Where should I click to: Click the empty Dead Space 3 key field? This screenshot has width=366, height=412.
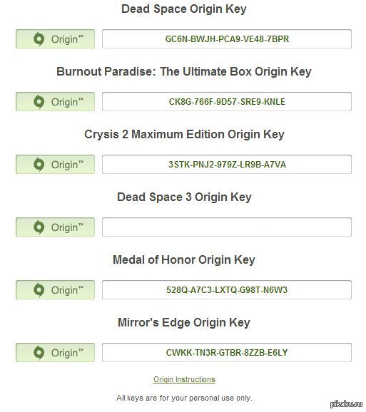coord(227,227)
